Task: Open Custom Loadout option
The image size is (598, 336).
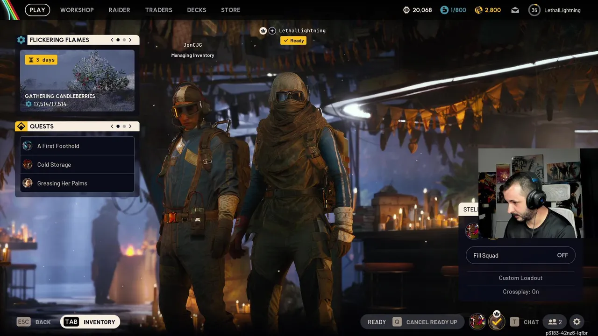Action: click(520, 278)
